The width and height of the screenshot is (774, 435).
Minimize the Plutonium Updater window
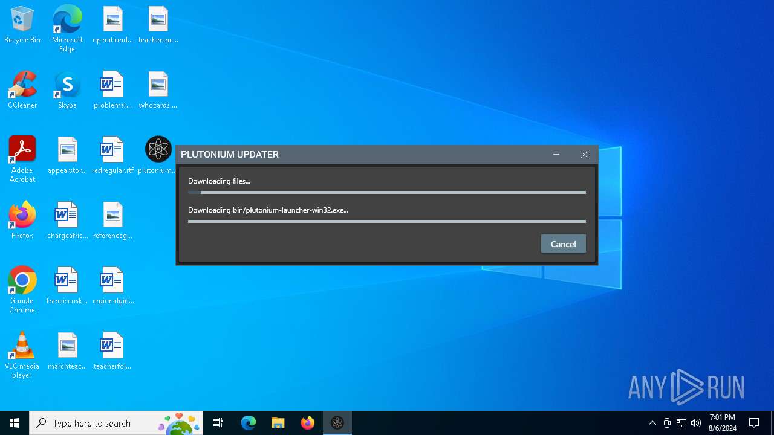556,155
